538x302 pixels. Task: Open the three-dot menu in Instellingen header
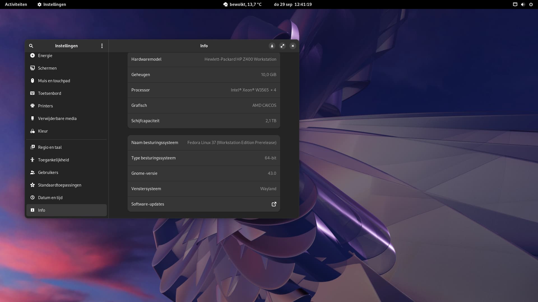(102, 46)
